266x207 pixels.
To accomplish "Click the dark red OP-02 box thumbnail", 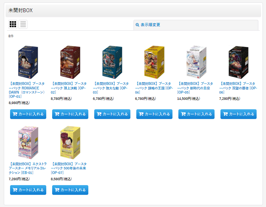I will [x=70, y=62].
